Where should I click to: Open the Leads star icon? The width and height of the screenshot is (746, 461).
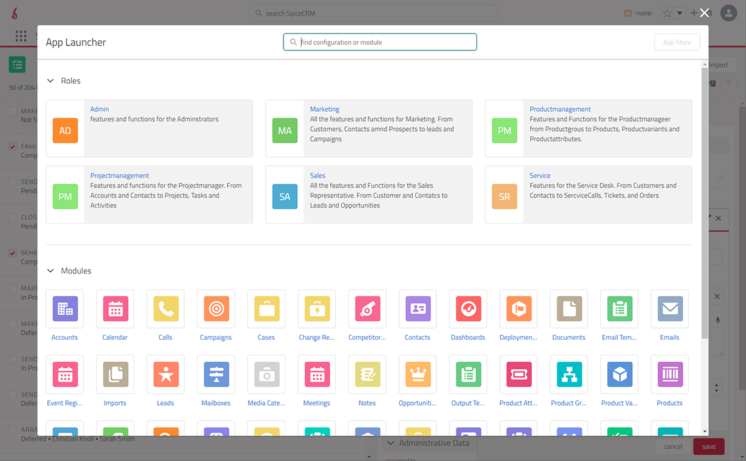[165, 374]
